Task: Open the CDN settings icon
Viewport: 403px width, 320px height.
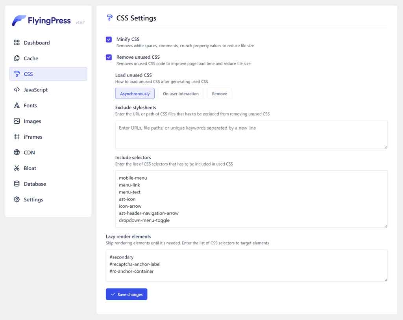Action: tap(17, 153)
